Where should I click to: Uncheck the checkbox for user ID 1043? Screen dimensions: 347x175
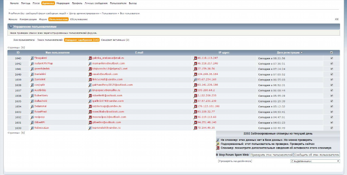[331, 58]
